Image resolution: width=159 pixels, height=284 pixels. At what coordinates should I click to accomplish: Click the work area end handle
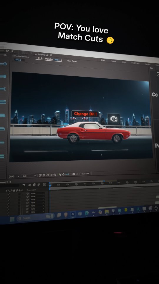point(104,181)
